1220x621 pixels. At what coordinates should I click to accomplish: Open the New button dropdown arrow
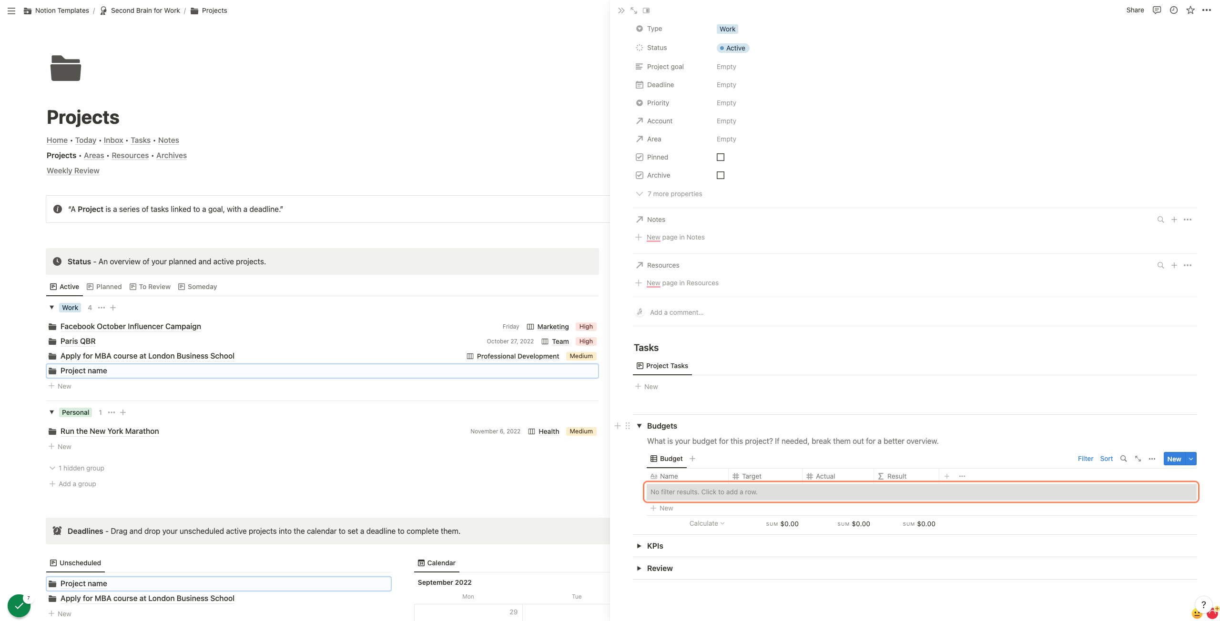pyautogui.click(x=1191, y=459)
